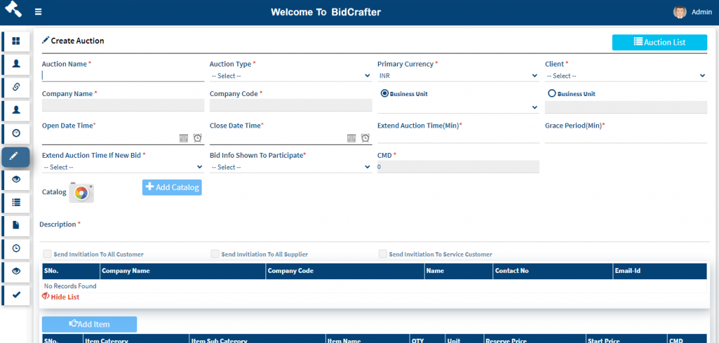
Task: Focus the Auction Name input field
Action: coord(123,75)
